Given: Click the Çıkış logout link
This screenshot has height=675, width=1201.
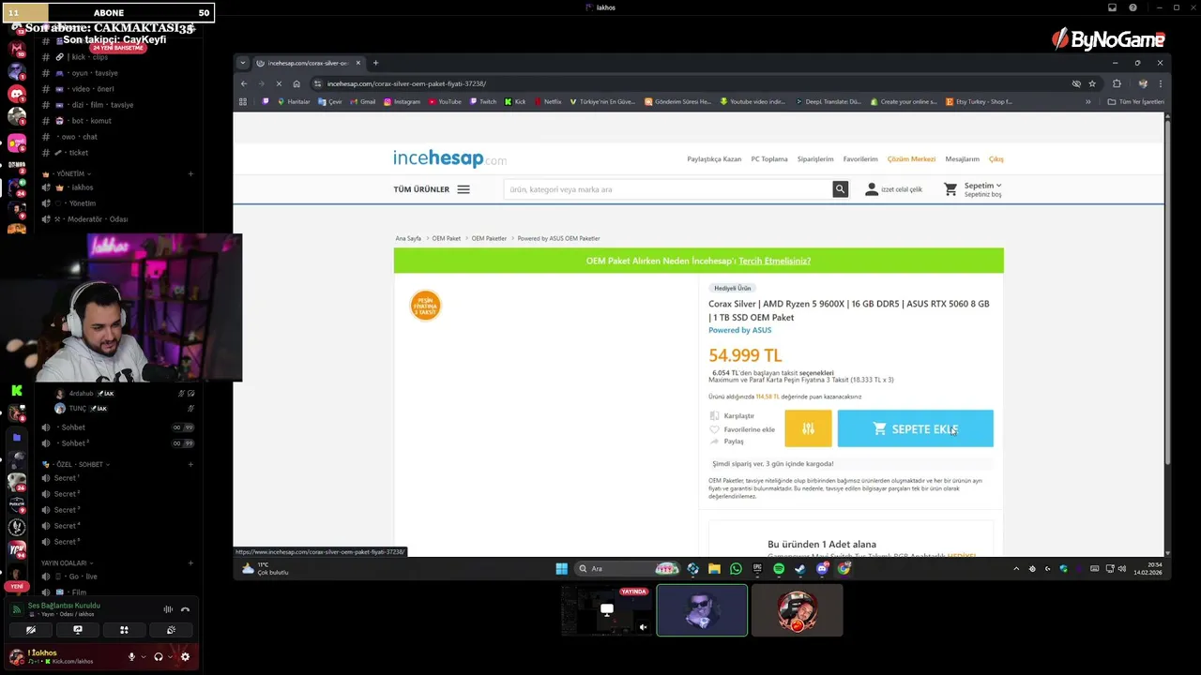Looking at the screenshot, I should (x=996, y=159).
